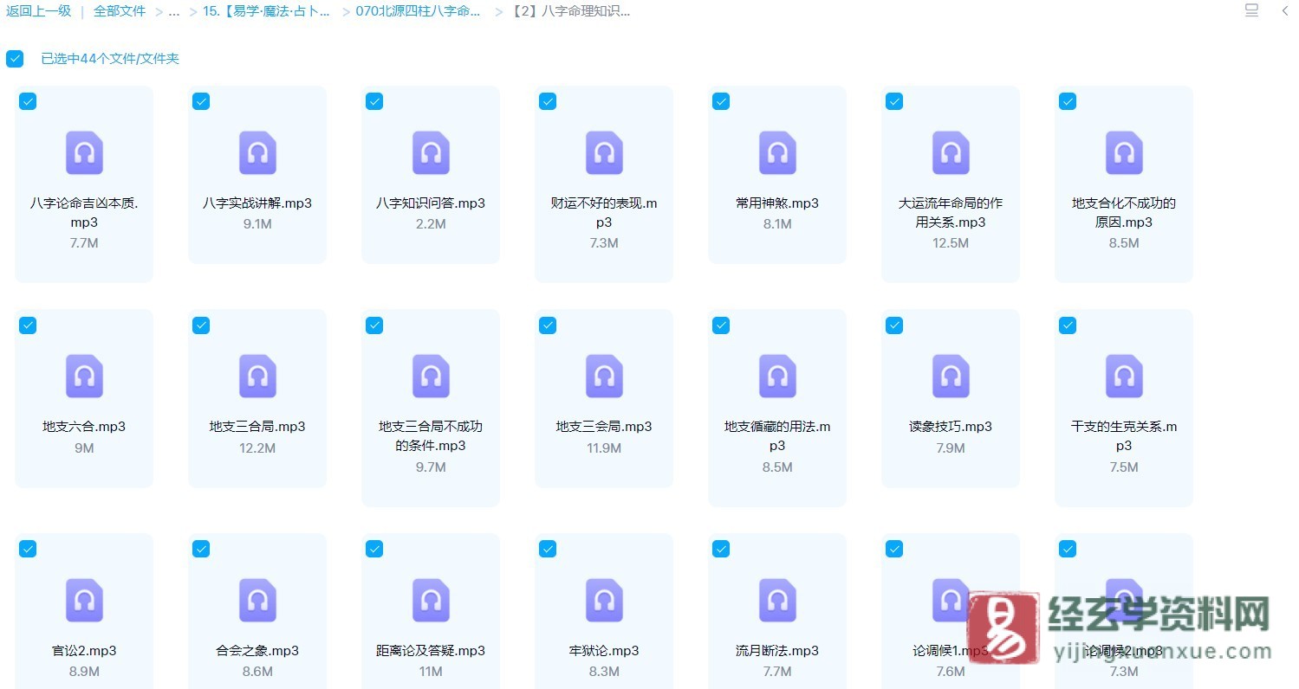Go back via 返回上一级 link
The width and height of the screenshot is (1299, 689).
[38, 11]
